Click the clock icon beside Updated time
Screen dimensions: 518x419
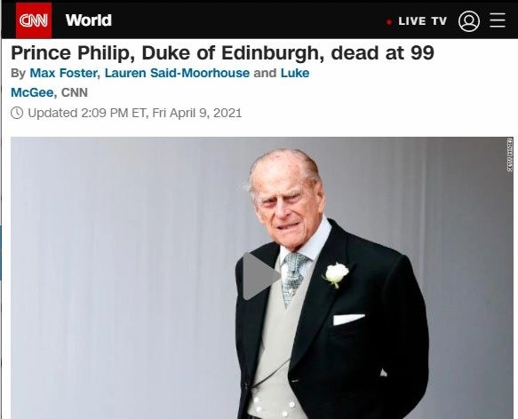(x=17, y=113)
